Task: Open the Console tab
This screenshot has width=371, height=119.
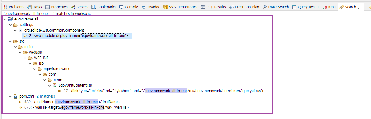Action: (129, 7)
